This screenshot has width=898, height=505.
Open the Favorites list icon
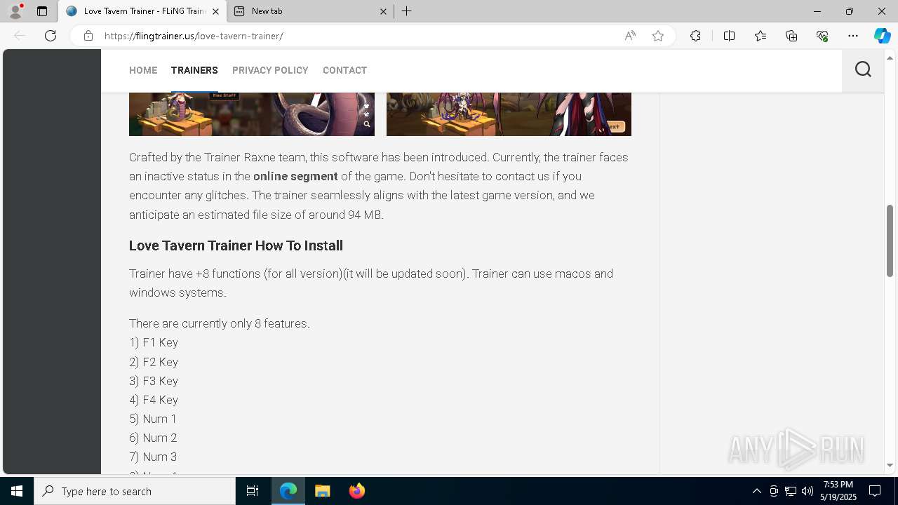[x=760, y=36]
